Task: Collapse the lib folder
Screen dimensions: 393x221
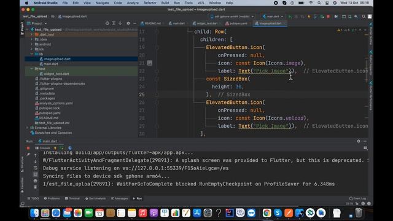Action: [31, 54]
